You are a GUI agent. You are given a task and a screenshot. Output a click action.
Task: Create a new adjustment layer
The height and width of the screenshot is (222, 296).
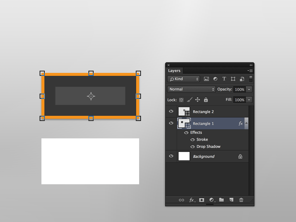pos(211,200)
